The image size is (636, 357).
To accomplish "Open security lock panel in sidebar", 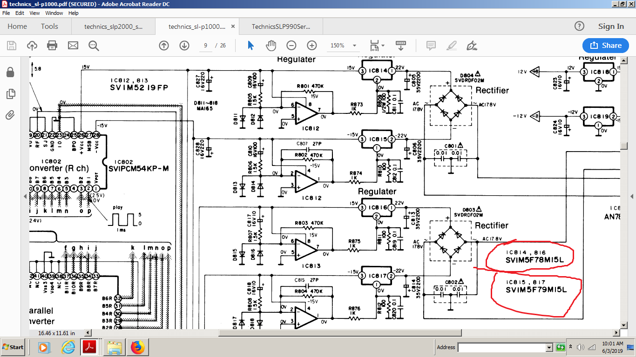I will [x=10, y=73].
